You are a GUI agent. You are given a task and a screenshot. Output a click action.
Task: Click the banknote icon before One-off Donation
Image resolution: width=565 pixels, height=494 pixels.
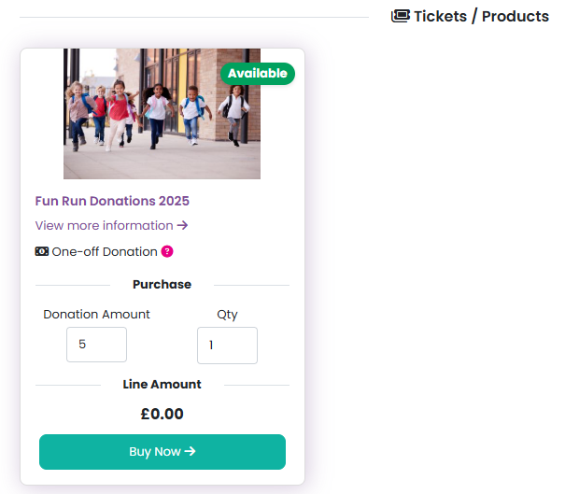point(42,251)
